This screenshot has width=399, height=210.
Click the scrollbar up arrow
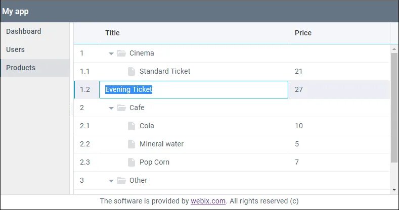pyautogui.click(x=394, y=49)
